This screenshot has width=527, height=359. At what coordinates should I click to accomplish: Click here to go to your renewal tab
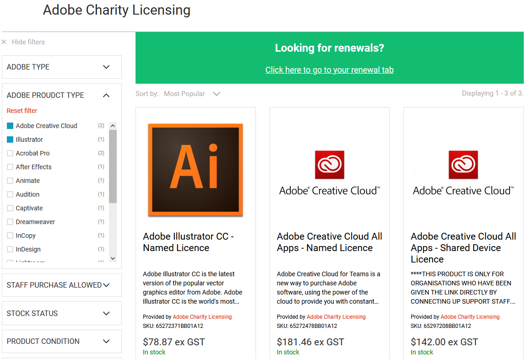(x=329, y=70)
